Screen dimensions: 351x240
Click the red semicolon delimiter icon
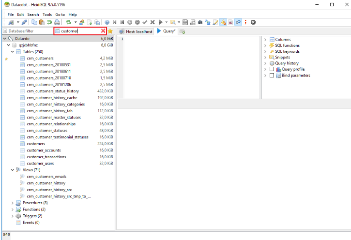(245, 22)
